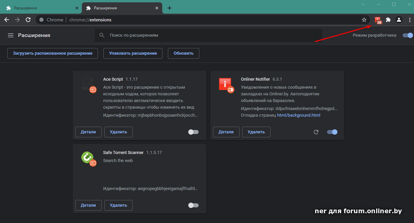
Task: Click Упаковать расширение button
Action: coord(133,53)
